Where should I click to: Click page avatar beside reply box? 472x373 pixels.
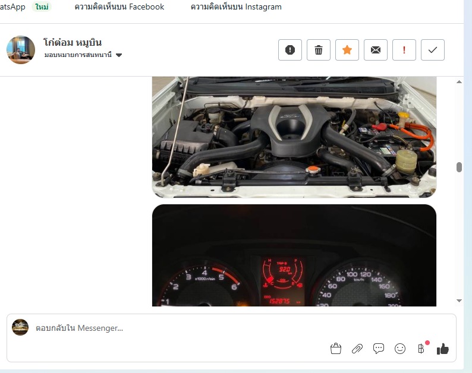pyautogui.click(x=20, y=327)
